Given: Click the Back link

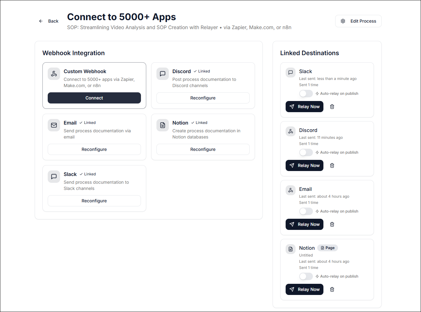Looking at the screenshot, I should 53,21.
